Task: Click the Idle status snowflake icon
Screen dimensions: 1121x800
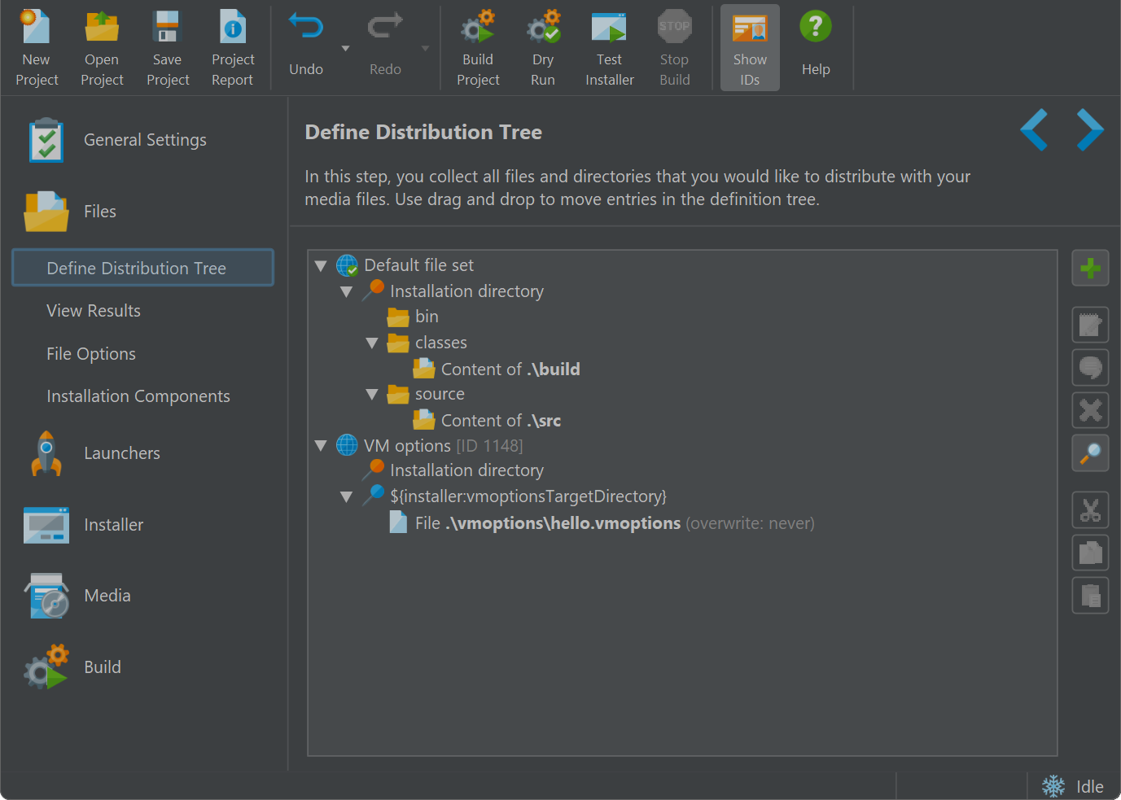Action: click(1053, 786)
